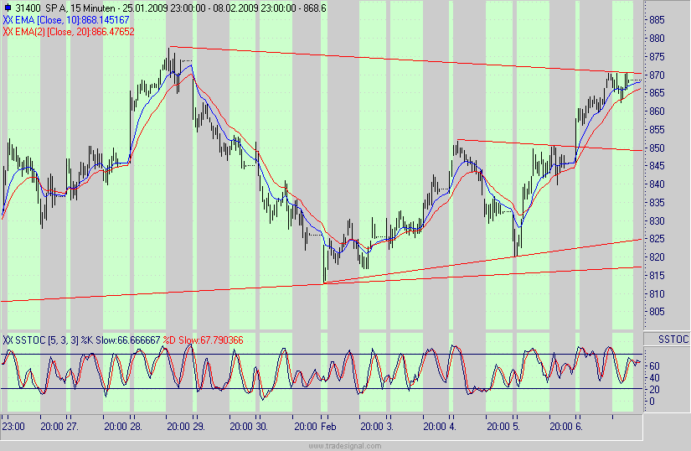This screenshot has width=691, height=451.
Task: Click the 'SSTOC' label on the right axis panel
Action: click(673, 339)
